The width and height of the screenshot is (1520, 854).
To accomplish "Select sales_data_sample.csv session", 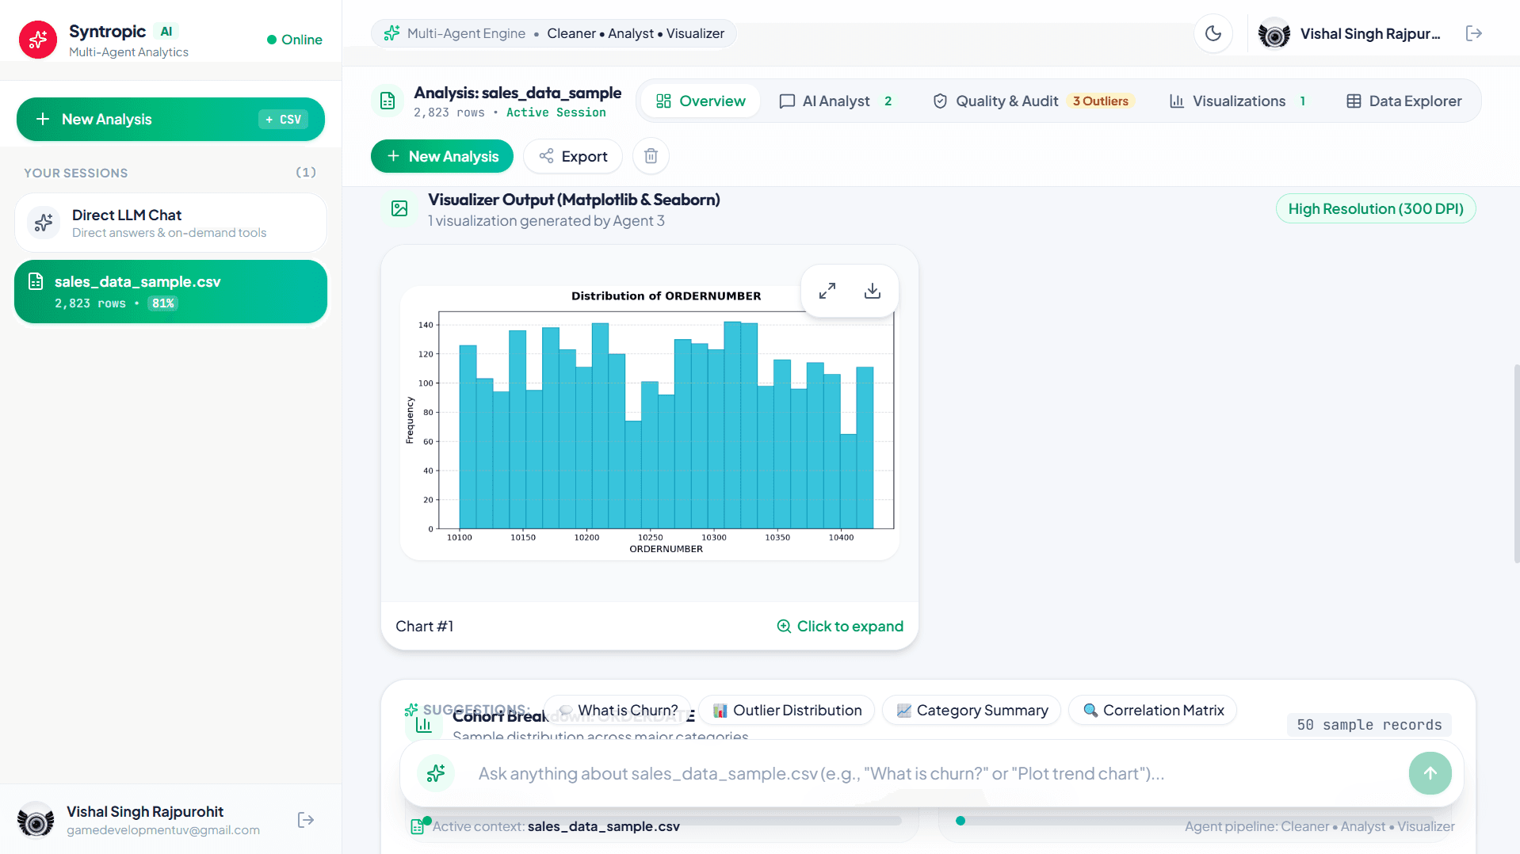I will tap(170, 292).
